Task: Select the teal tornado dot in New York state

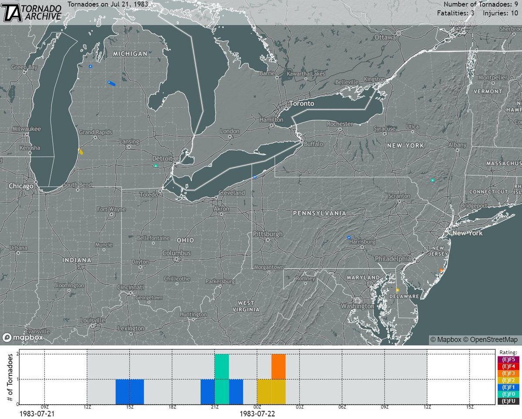Action: point(432,180)
